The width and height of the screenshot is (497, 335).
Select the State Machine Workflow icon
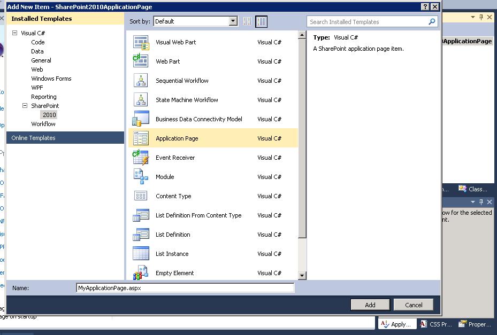tap(142, 99)
